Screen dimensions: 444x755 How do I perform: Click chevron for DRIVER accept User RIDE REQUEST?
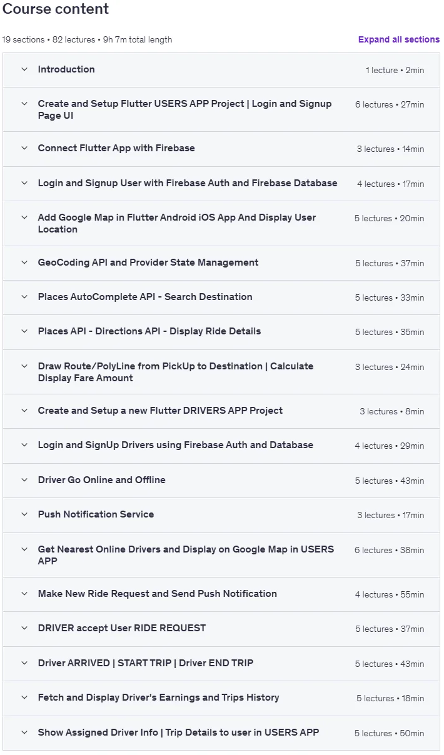[x=24, y=628]
